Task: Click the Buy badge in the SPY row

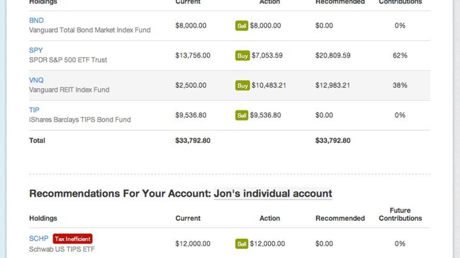Action: (242, 56)
